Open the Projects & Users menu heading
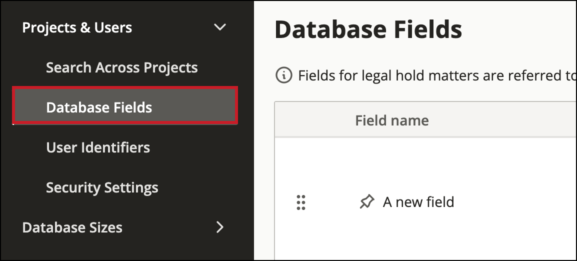This screenshot has height=261, width=577. 77,27
